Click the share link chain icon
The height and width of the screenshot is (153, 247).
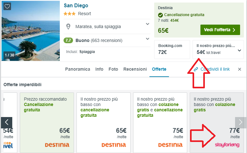(196, 69)
